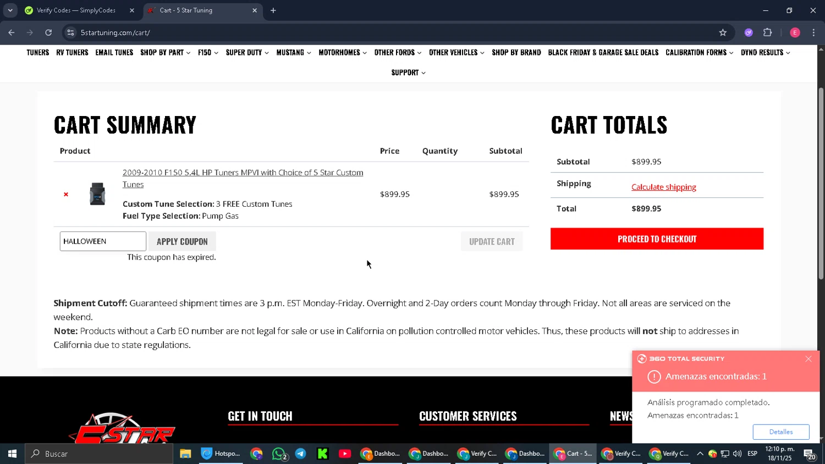
Task: Open the SHOP BY BRAND menu item
Action: pos(516,53)
